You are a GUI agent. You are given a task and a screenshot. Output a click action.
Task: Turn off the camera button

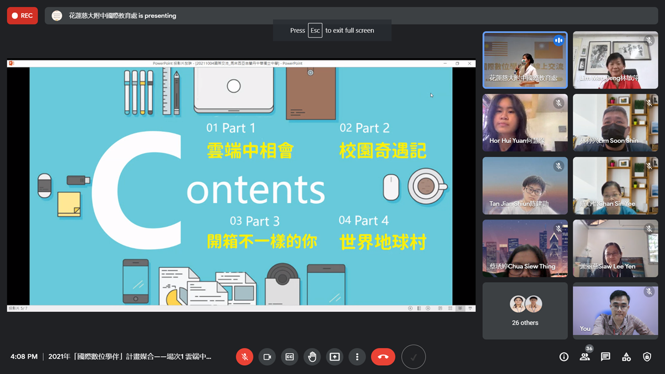point(267,357)
